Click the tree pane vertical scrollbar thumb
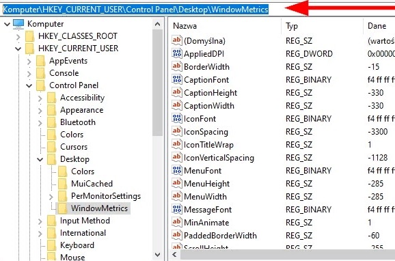Viewport: 395px width, 261px height. (158, 83)
